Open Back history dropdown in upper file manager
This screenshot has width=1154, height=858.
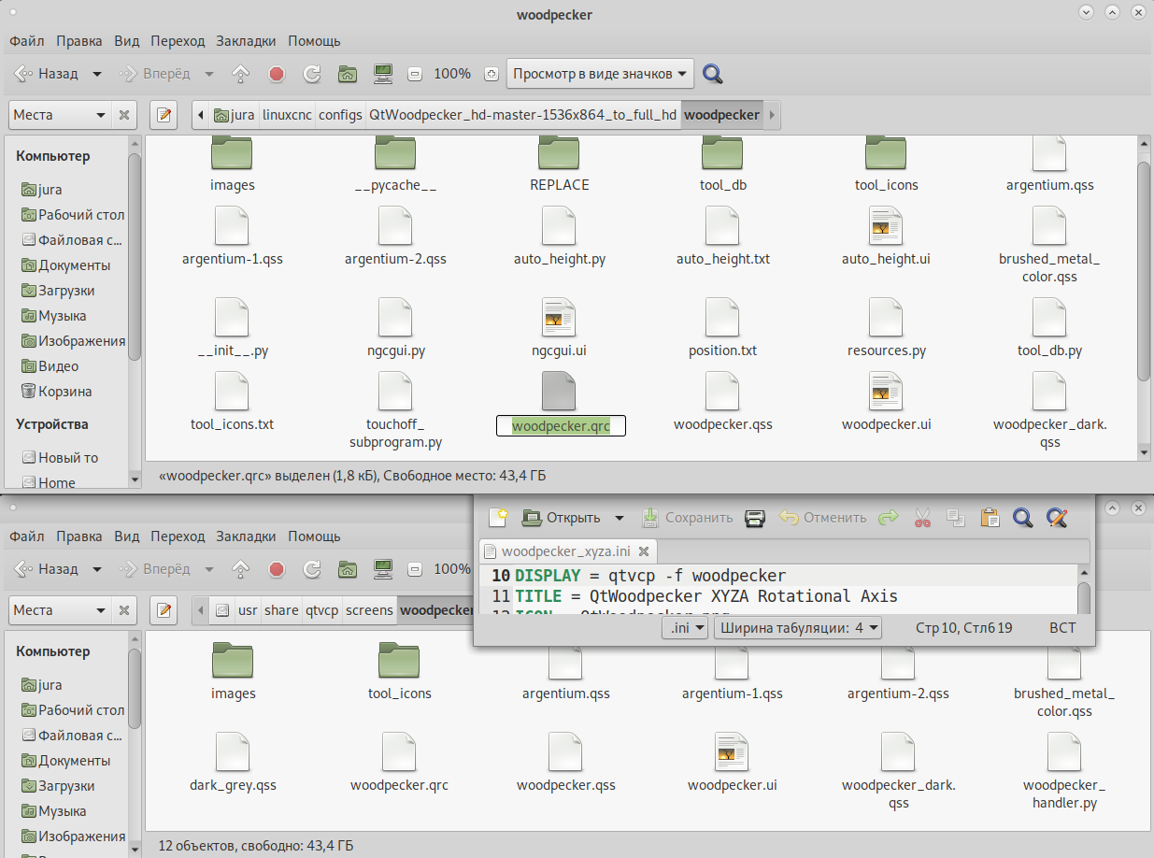pos(97,74)
